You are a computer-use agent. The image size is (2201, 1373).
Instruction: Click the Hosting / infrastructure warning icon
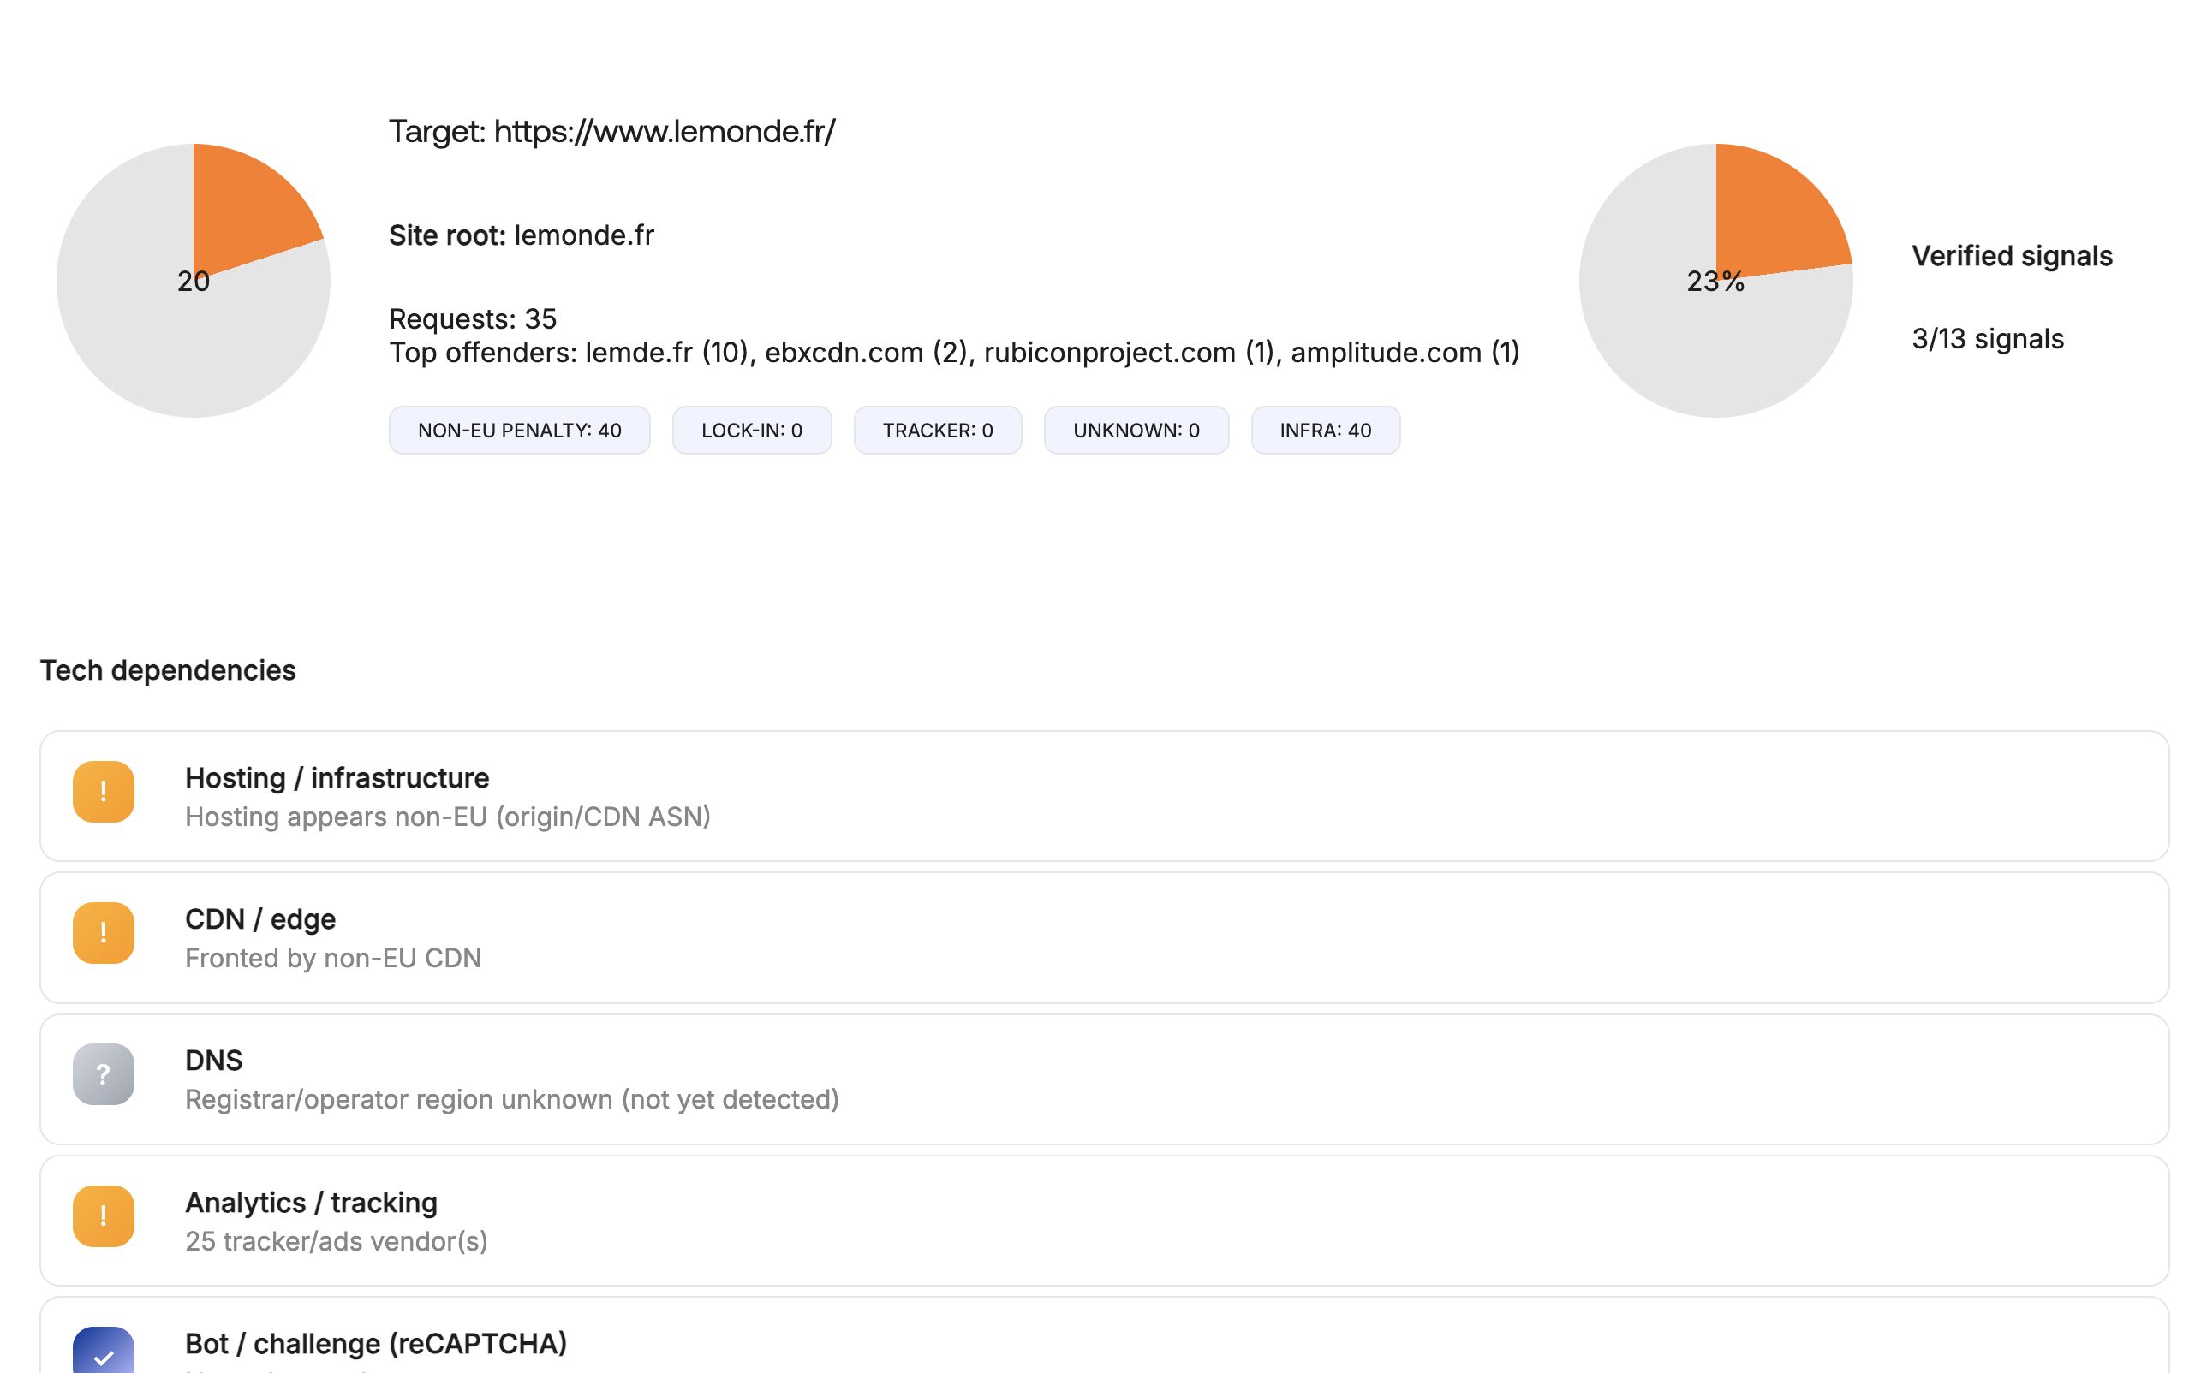point(104,791)
